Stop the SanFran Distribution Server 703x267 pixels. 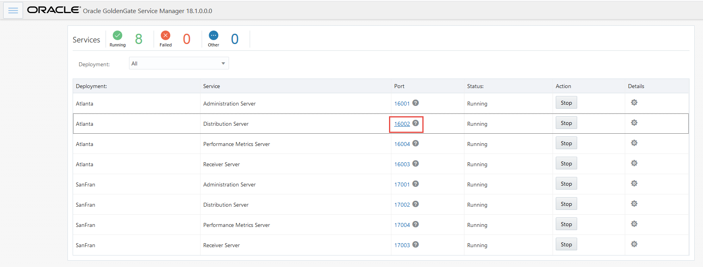(x=566, y=204)
